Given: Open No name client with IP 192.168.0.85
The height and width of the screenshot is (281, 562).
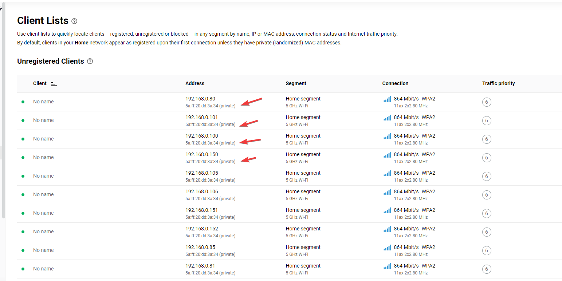Looking at the screenshot, I should pyautogui.click(x=43, y=250).
